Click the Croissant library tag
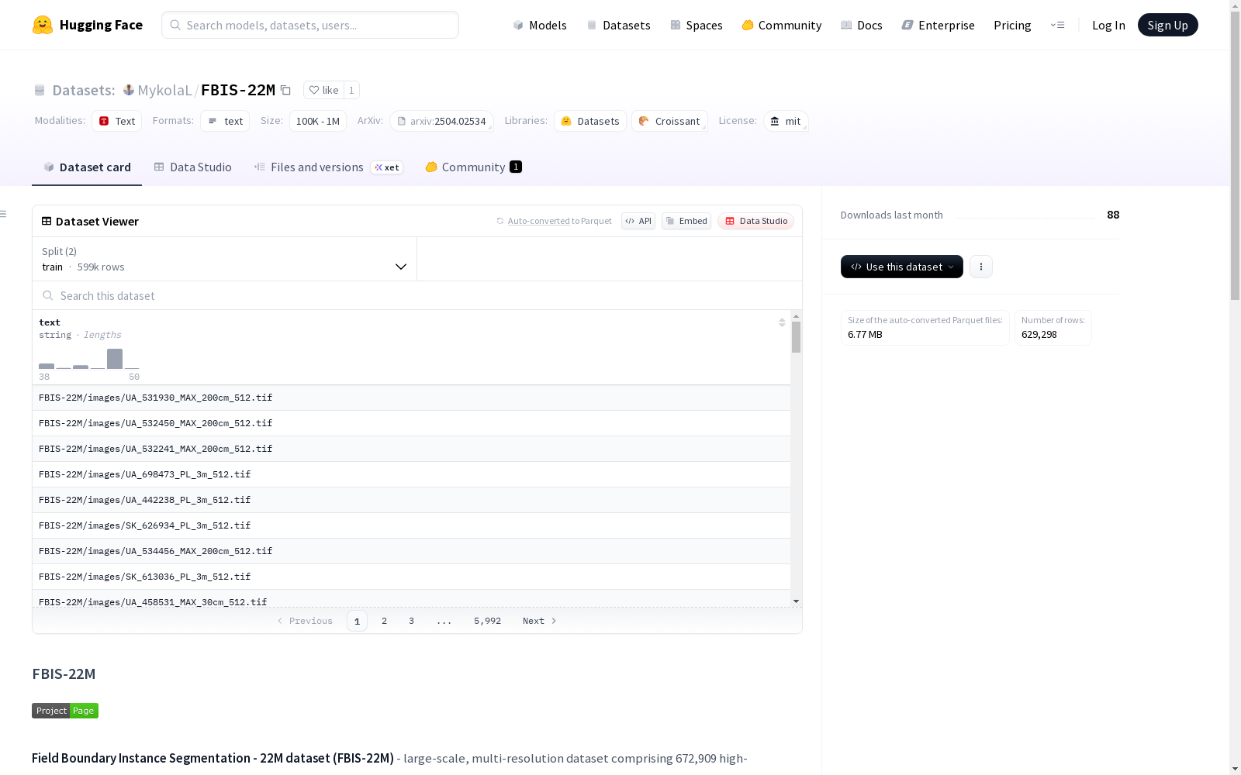 [x=669, y=121]
